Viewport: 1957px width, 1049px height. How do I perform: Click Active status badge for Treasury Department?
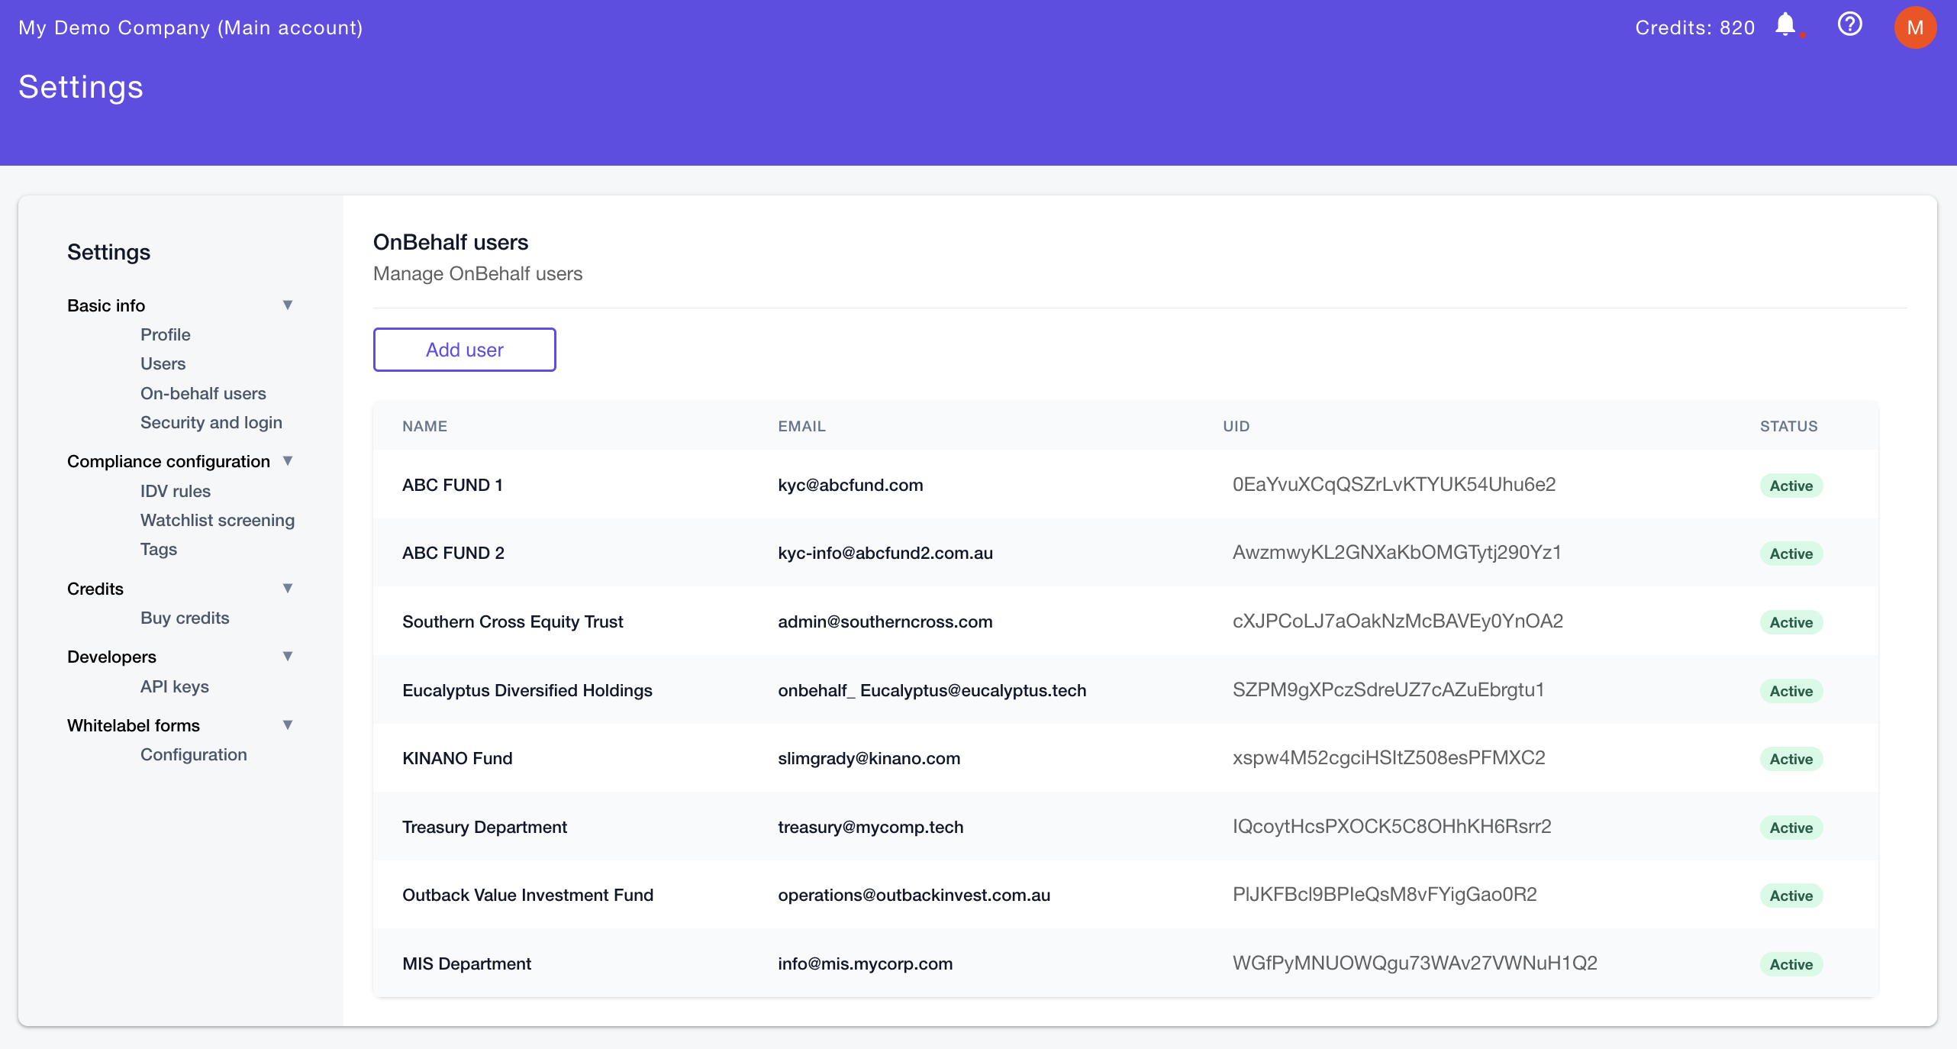tap(1791, 826)
